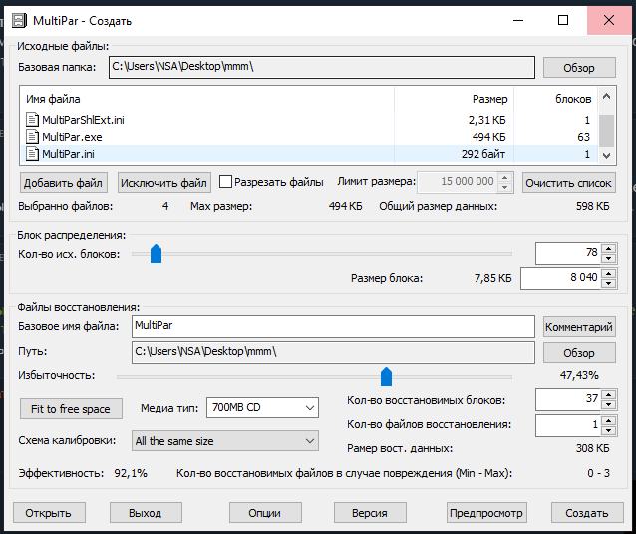This screenshot has width=636, height=534.
Task: Click the MultiPar app icon in title bar
Action: pyautogui.click(x=19, y=20)
